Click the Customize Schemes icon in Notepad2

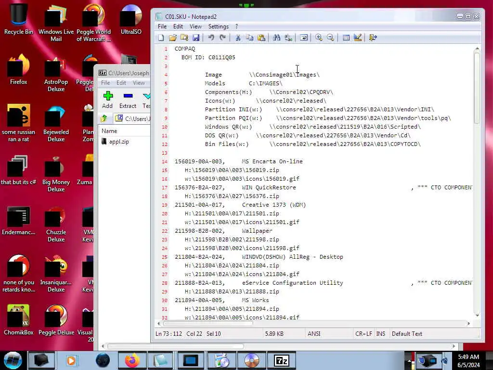tap(358, 38)
